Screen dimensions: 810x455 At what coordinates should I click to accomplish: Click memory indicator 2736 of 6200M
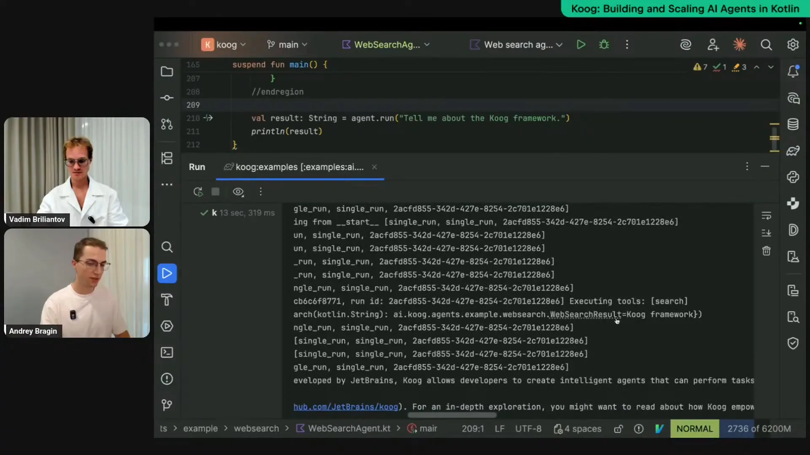click(x=759, y=429)
